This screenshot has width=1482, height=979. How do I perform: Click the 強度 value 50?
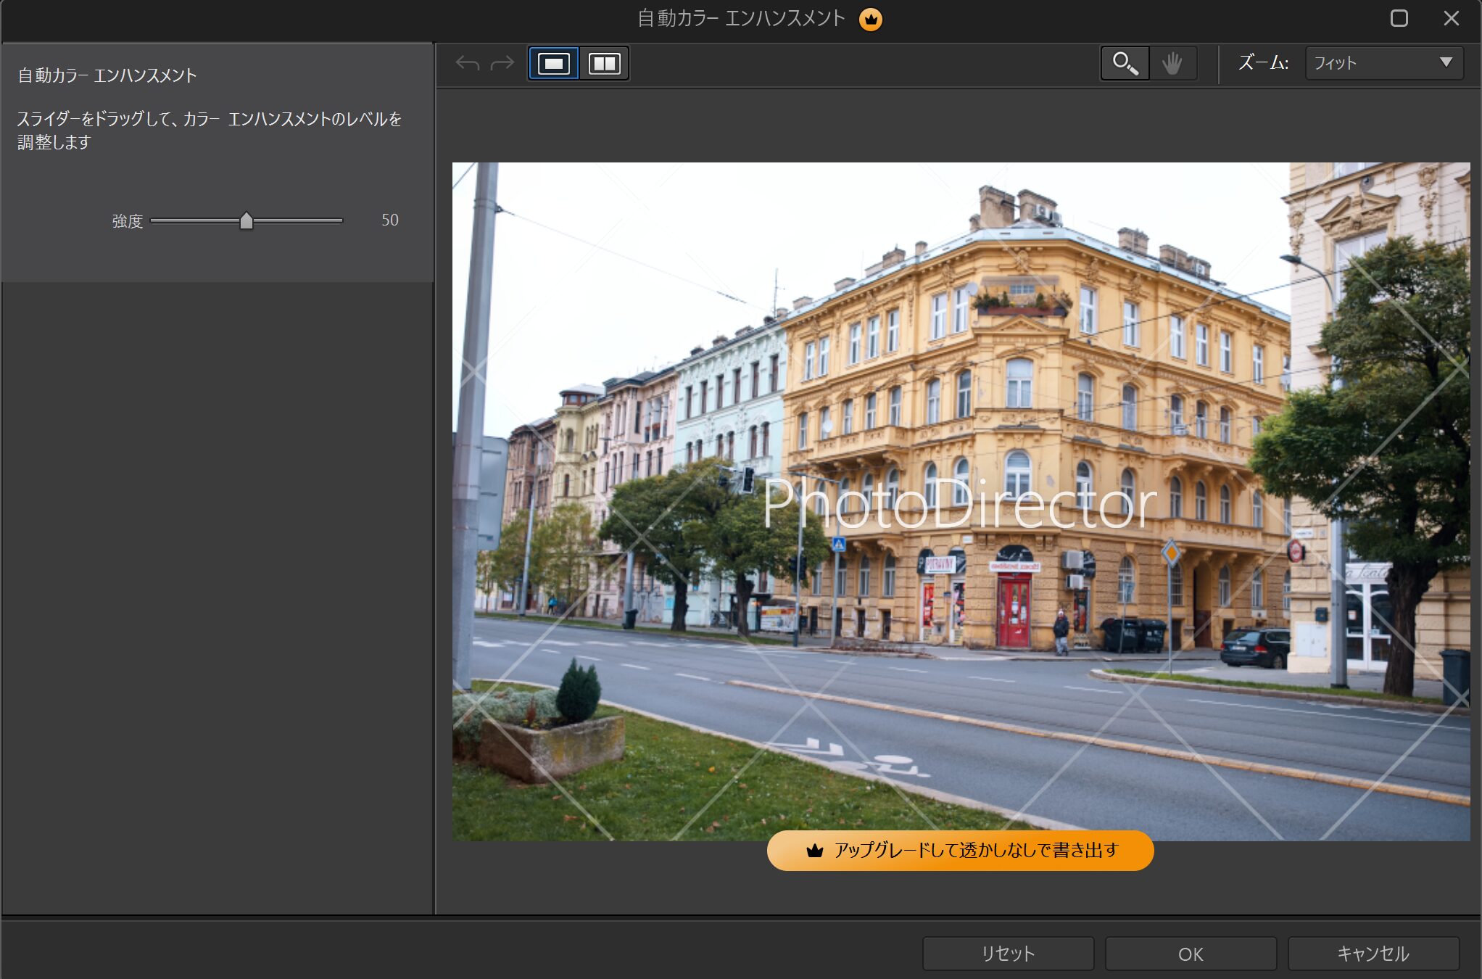click(390, 220)
